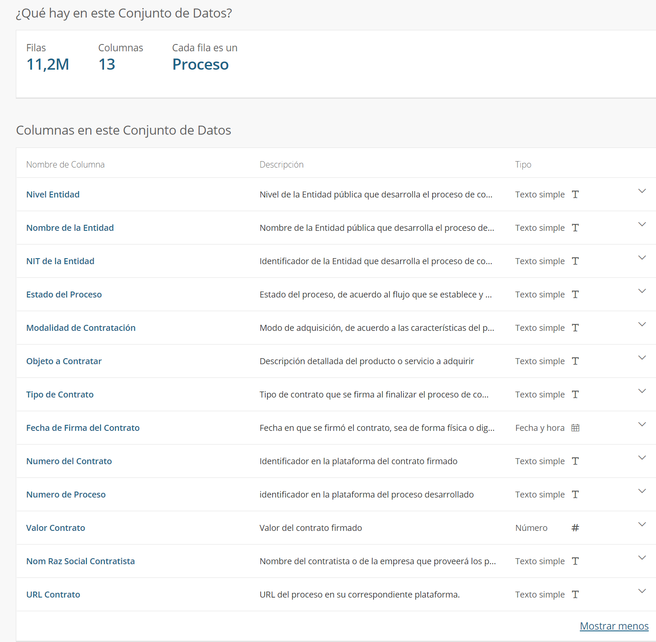Screen dimensions: 656x642
Task: Click the Tipo column header
Action: 523,164
